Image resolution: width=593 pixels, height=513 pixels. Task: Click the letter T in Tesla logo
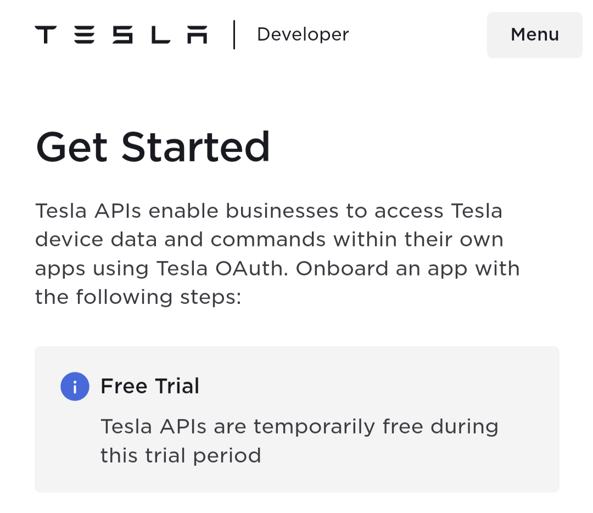(46, 35)
